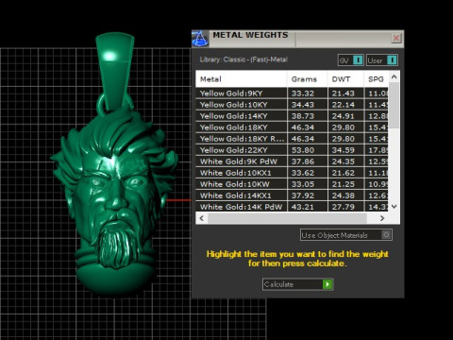Select the Yellow Gold:9KY row

pyautogui.click(x=292, y=93)
